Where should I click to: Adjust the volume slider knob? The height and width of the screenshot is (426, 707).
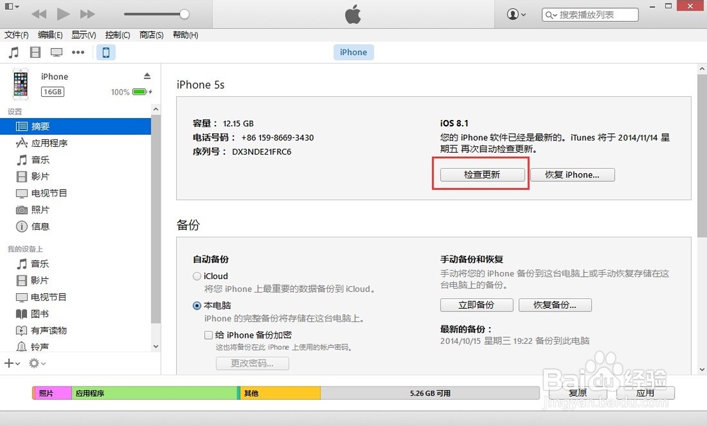[184, 14]
